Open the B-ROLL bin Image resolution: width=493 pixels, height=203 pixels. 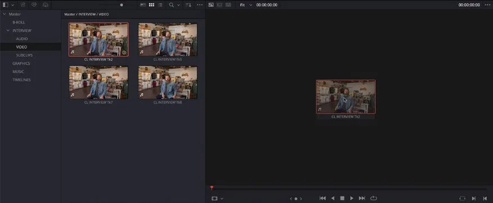(x=19, y=22)
